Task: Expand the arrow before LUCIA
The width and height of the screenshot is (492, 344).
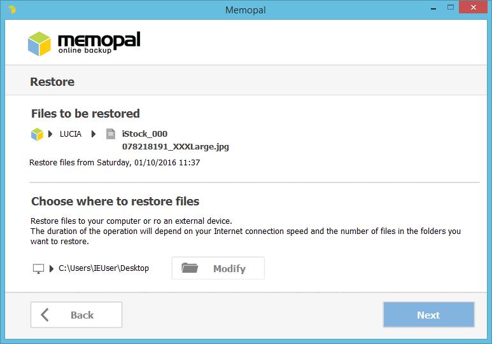Action: click(50, 134)
